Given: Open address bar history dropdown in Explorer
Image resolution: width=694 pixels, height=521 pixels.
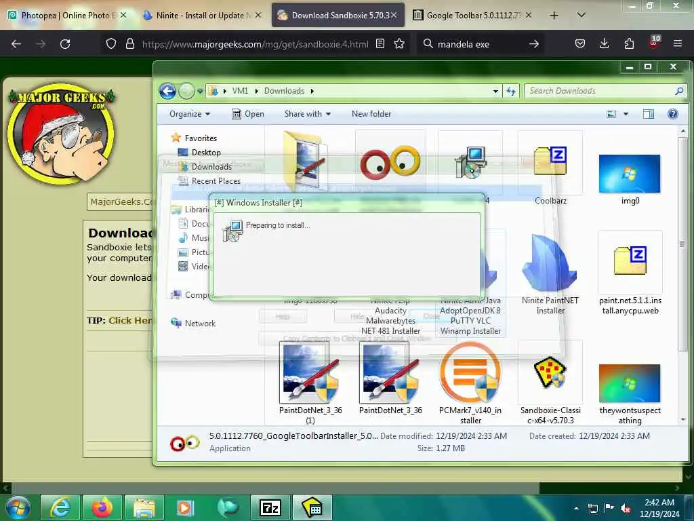Looking at the screenshot, I should click(x=495, y=92).
